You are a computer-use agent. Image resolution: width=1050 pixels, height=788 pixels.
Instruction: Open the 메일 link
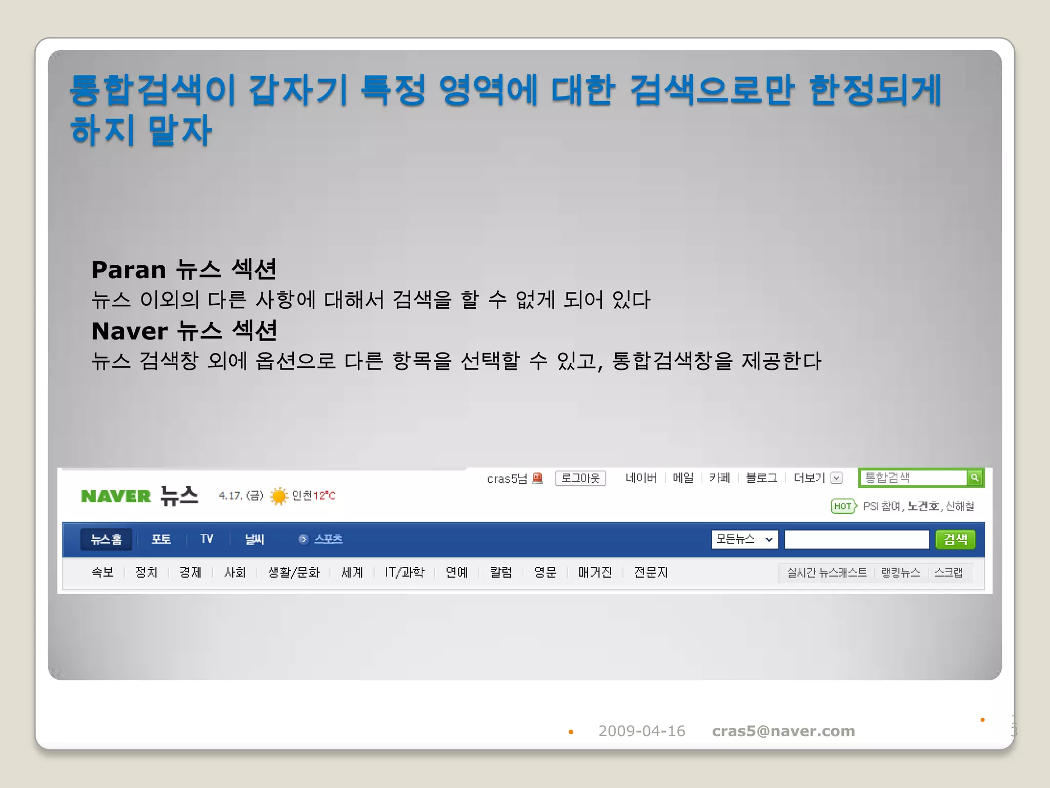683,478
